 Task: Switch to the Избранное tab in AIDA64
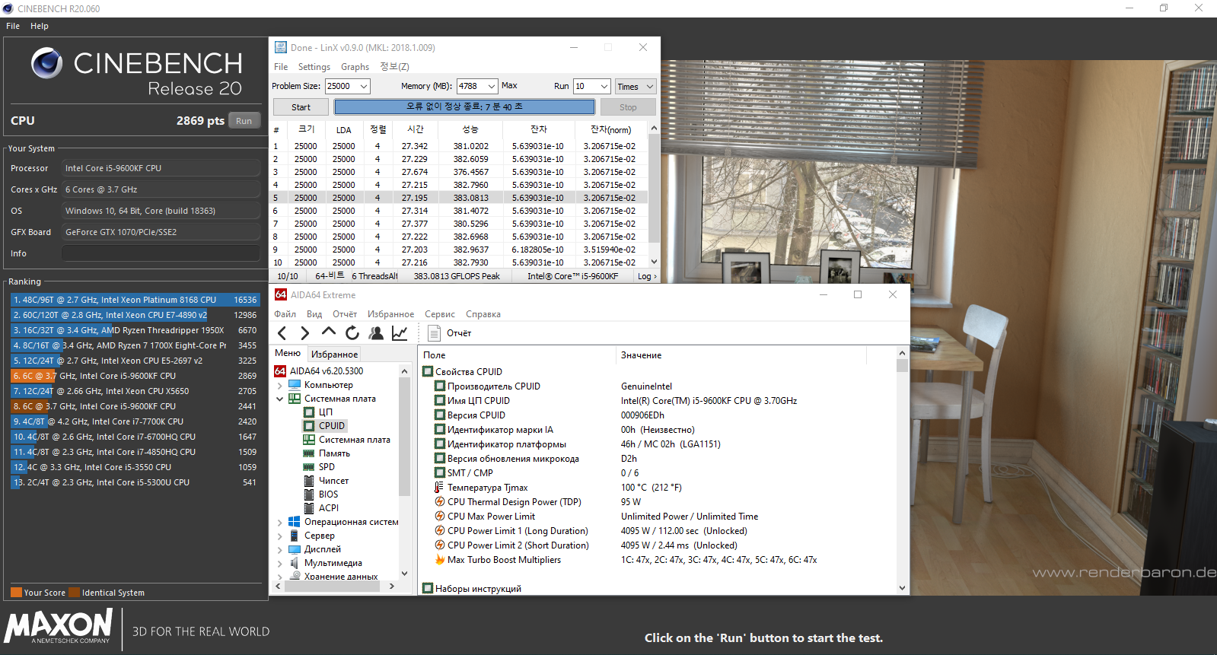pyautogui.click(x=334, y=355)
